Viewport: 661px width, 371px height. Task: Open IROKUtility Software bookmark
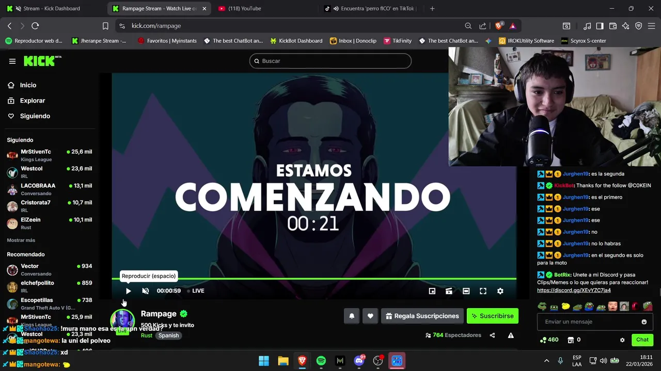coord(526,41)
